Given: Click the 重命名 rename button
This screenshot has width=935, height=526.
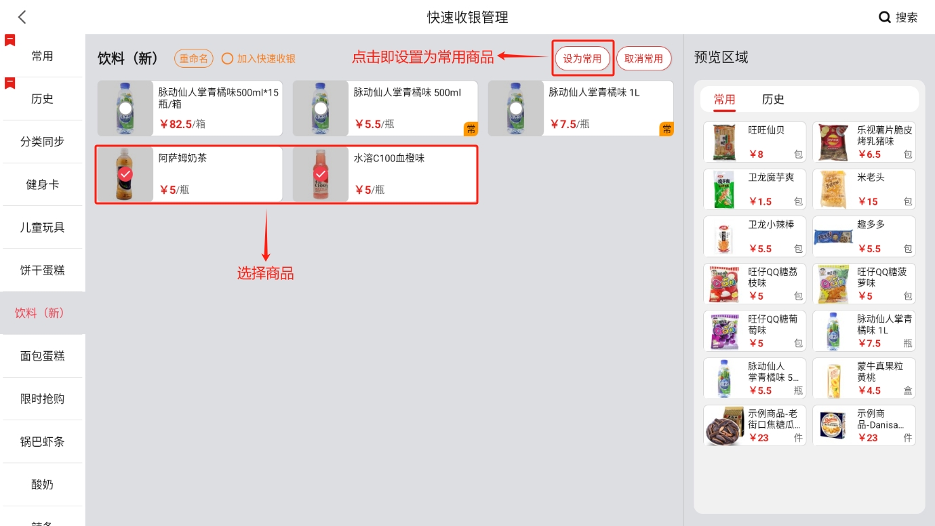Looking at the screenshot, I should [x=194, y=59].
